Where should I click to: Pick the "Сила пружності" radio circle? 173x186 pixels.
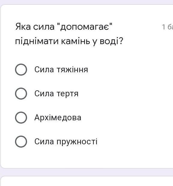[21, 142]
